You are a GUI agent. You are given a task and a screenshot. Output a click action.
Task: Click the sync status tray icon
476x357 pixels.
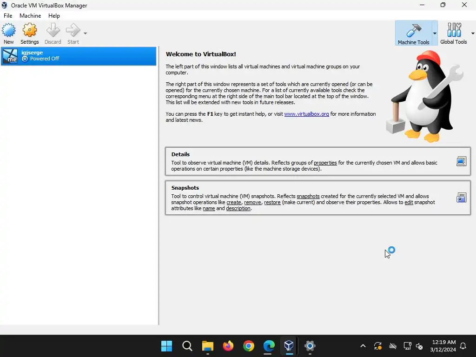[x=377, y=346]
